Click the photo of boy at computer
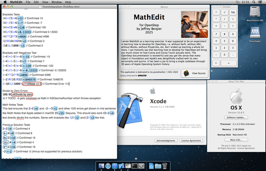This screenshot has width=266, height=171. 195,24
